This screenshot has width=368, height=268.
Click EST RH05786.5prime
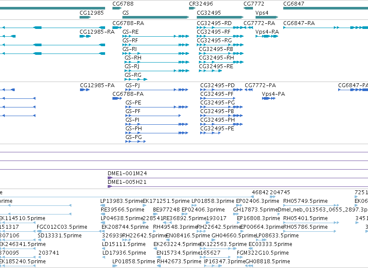[310, 231]
